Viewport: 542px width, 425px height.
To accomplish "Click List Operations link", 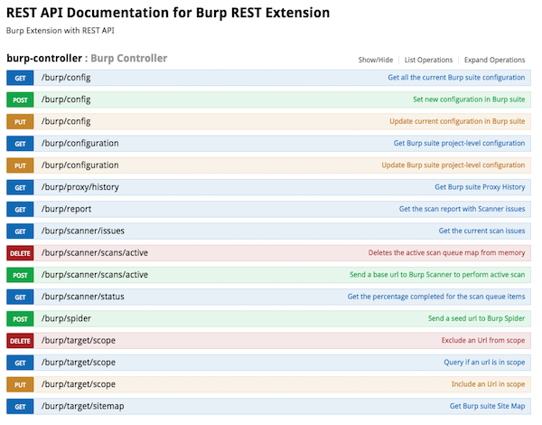I will (x=428, y=60).
